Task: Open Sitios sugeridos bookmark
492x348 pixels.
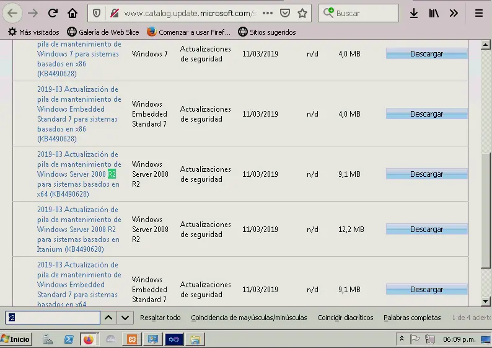Action: click(x=267, y=32)
